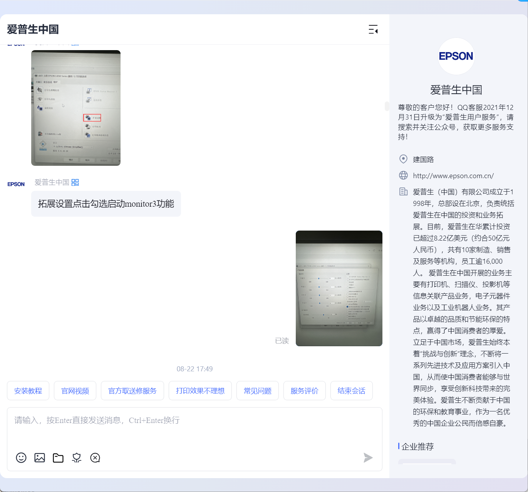Click the 建国路 address text
The height and width of the screenshot is (492, 528).
[423, 159]
